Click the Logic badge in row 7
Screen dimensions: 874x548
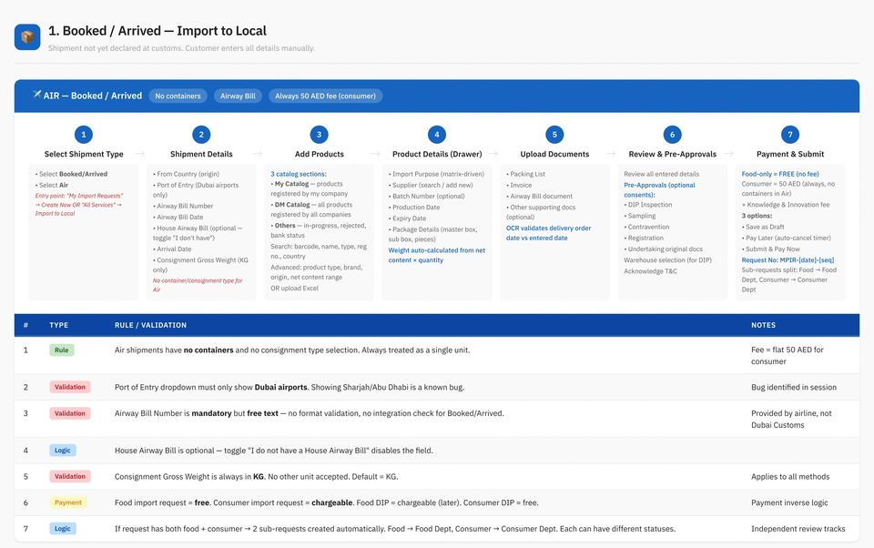click(63, 529)
